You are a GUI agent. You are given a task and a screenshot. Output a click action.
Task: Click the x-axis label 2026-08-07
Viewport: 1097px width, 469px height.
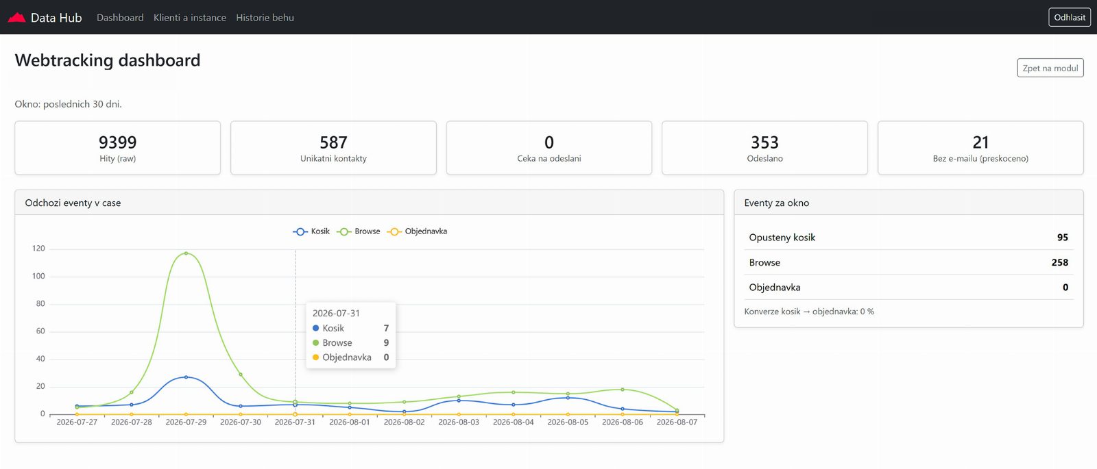(677, 422)
